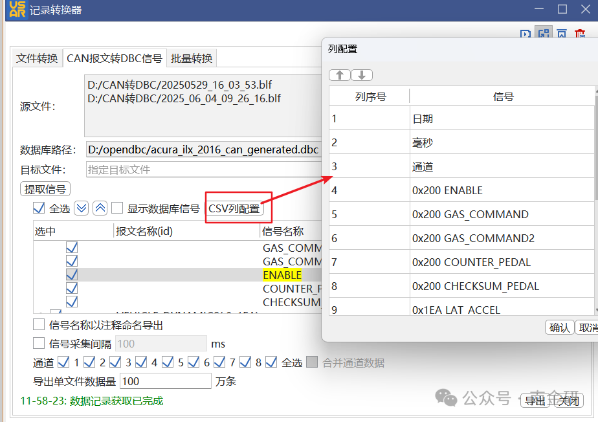Viewport: 598px width, 422px height.
Task: Uncheck the CHECKSUM signal row checkbox
Action: (72, 302)
